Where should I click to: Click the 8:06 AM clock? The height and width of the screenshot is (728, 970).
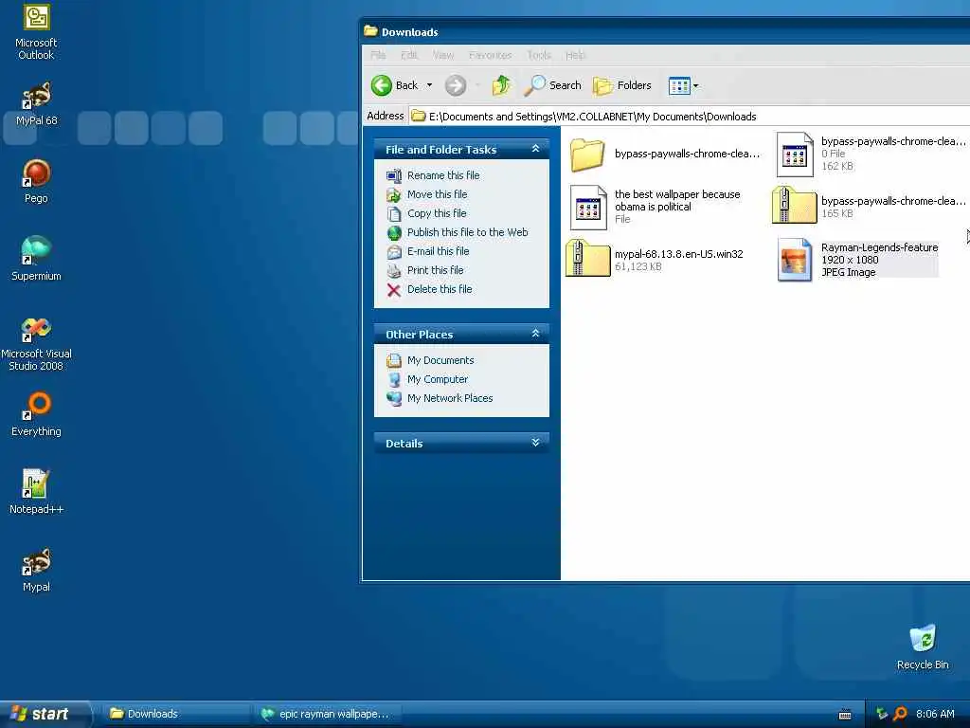(935, 714)
